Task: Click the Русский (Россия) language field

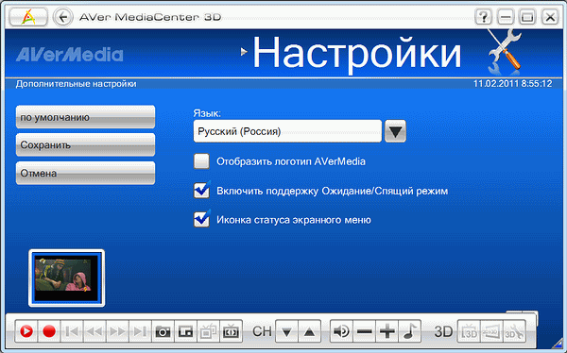Action: (x=287, y=131)
